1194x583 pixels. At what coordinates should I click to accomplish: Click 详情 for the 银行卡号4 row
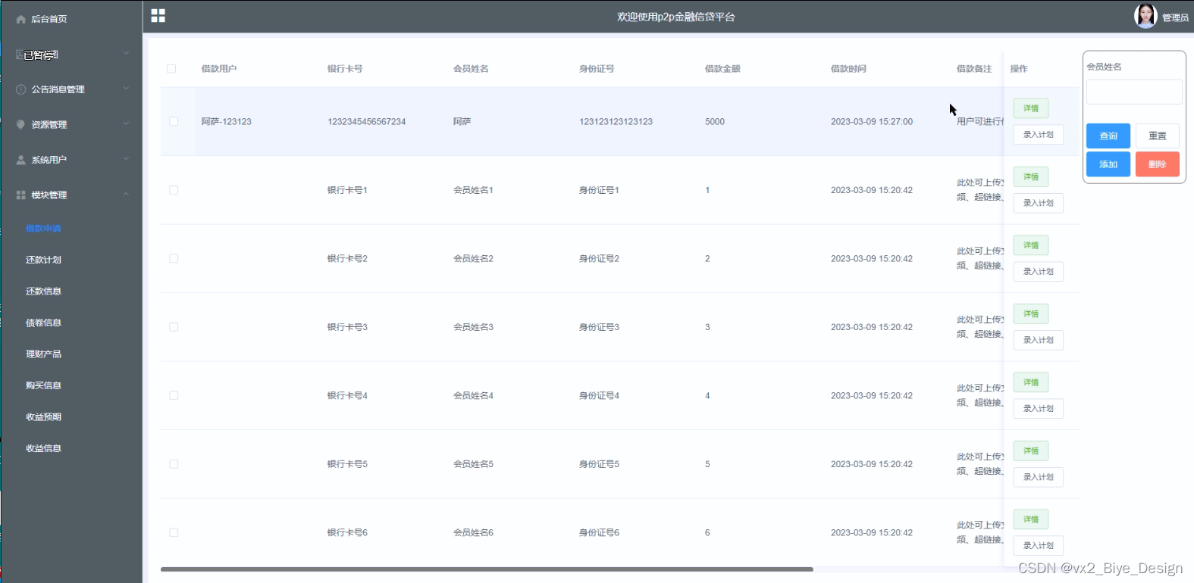pos(1031,382)
